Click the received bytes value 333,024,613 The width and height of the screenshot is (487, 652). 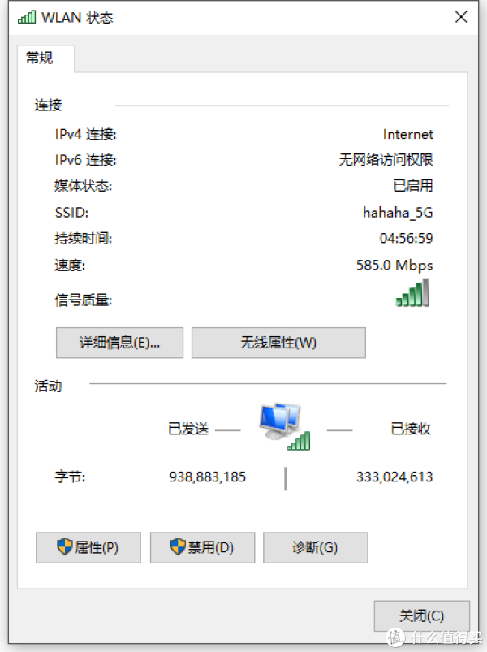point(394,477)
